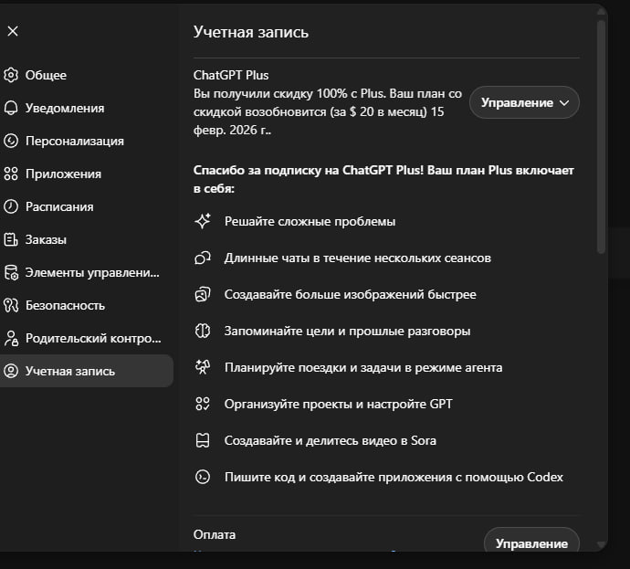Click the Персонализация sidebar icon
The height and width of the screenshot is (569, 630).
[x=11, y=141]
